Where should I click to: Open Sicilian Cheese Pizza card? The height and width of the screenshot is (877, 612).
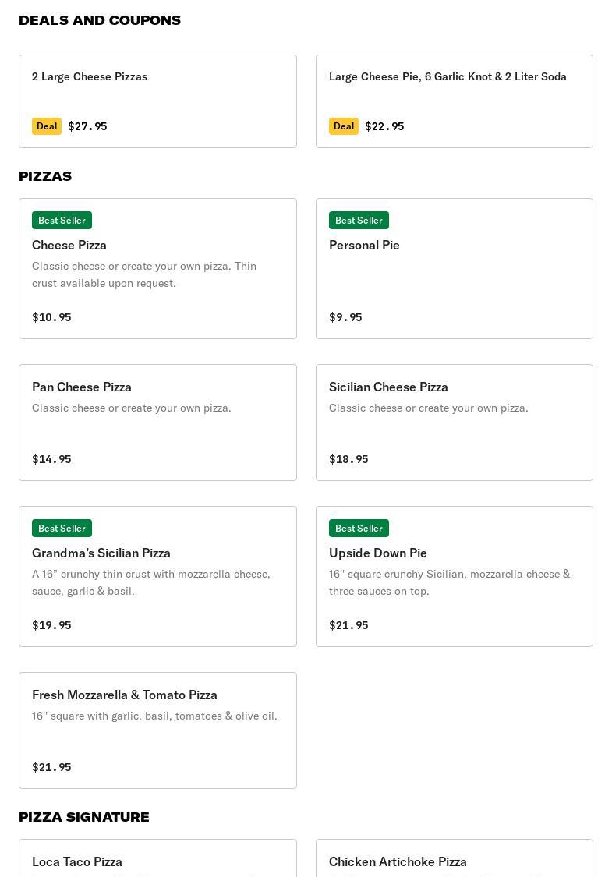pyautogui.click(x=455, y=423)
